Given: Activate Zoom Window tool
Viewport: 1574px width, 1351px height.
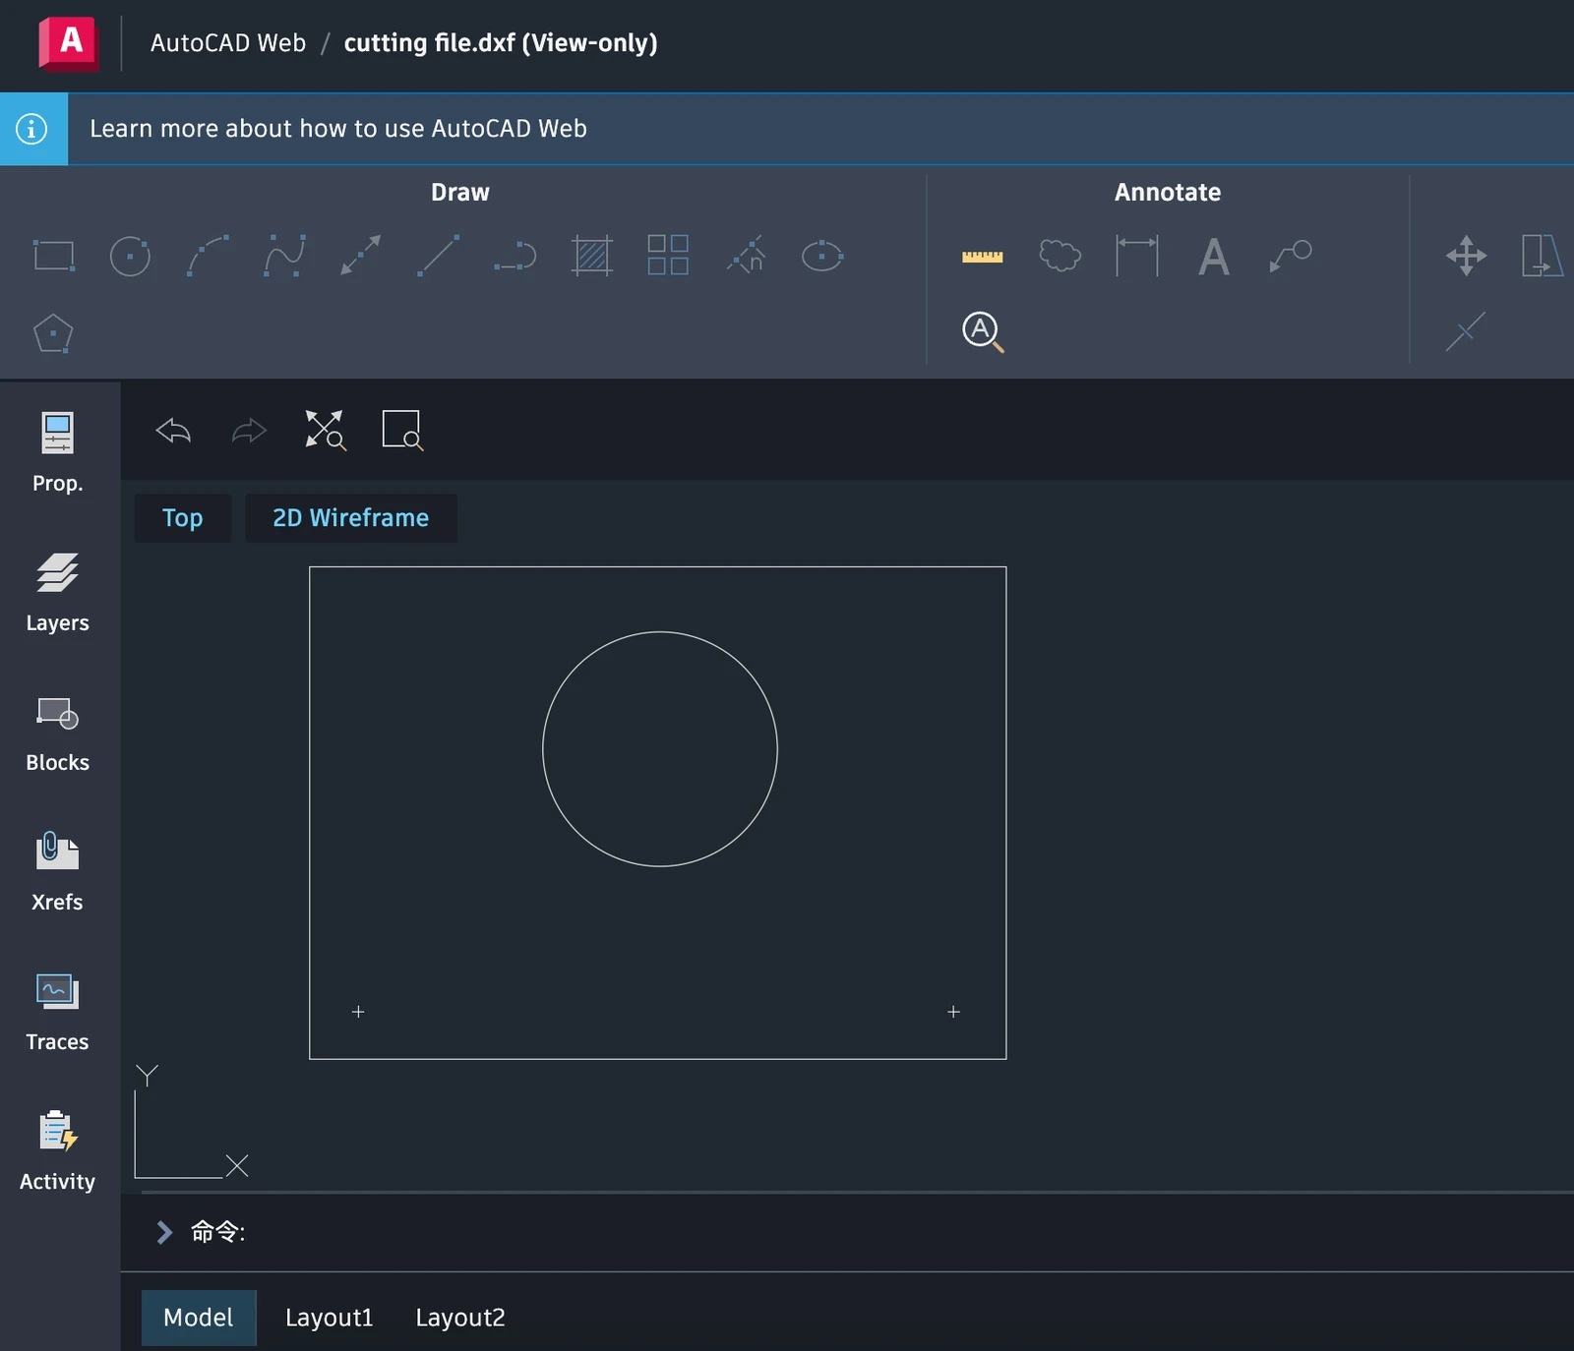Looking at the screenshot, I should [x=402, y=430].
